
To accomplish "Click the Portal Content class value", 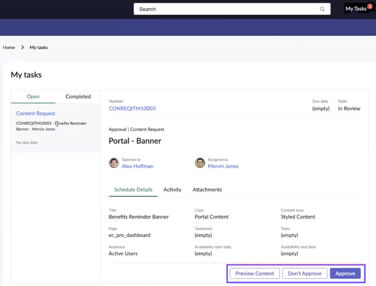I will click(x=212, y=217).
